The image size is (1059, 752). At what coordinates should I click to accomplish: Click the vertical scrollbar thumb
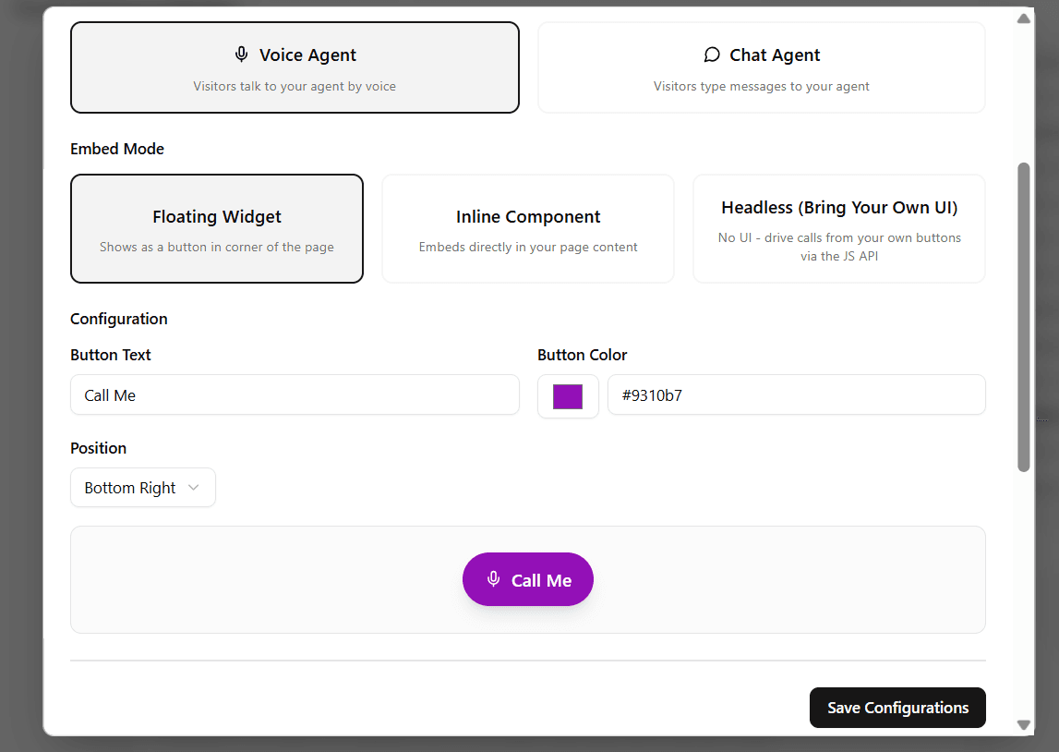coord(1024,317)
